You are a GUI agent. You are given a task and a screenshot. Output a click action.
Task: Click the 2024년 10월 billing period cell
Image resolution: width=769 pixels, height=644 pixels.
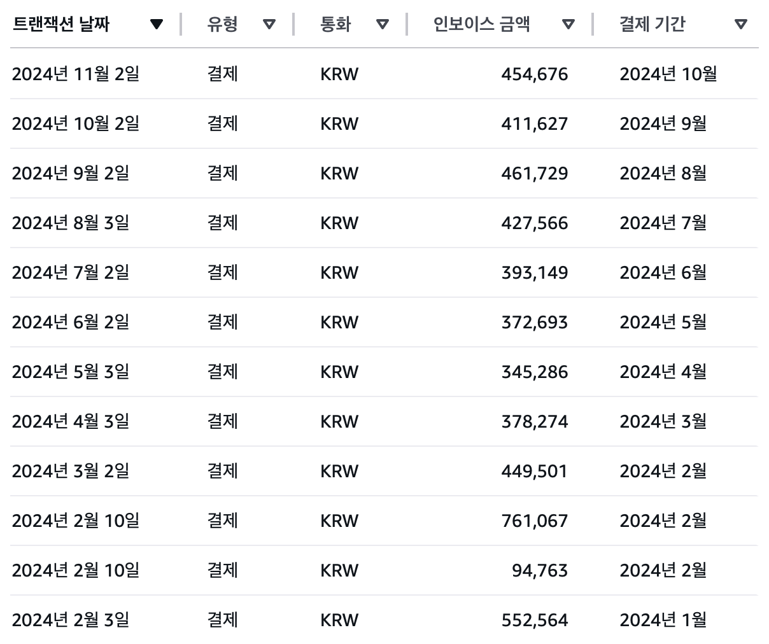pos(668,74)
